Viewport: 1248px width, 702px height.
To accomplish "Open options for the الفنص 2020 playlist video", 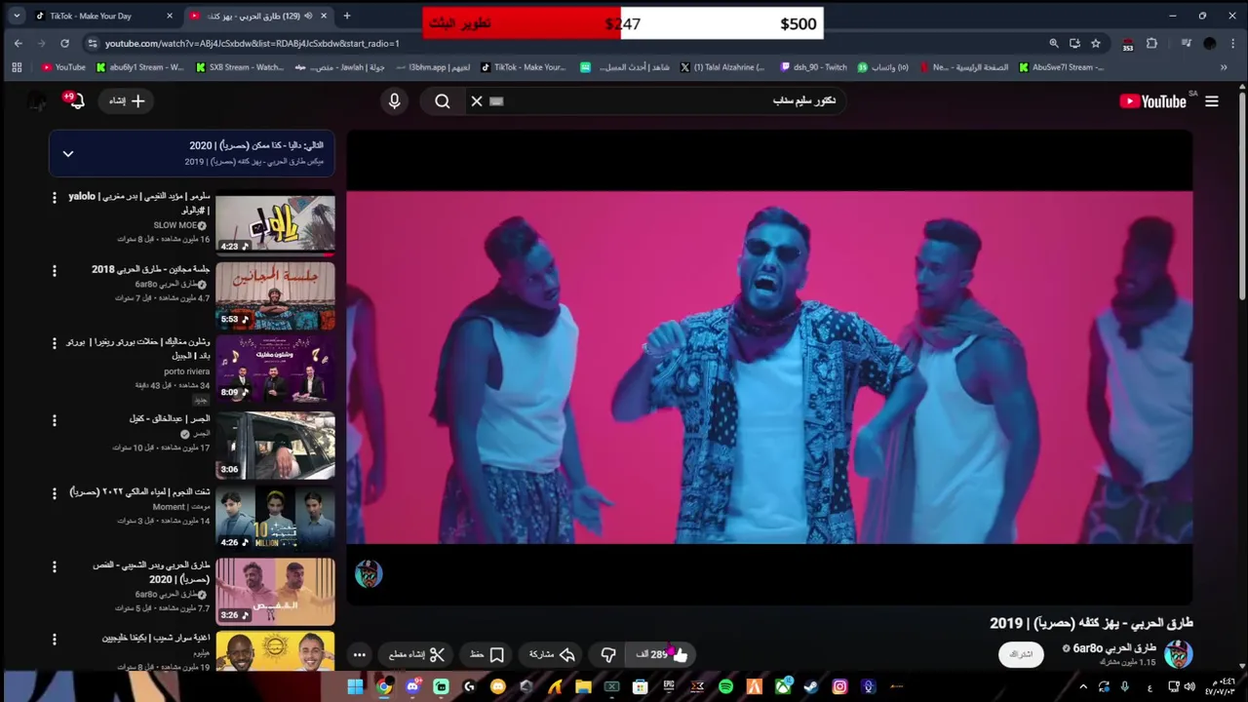I will [55, 566].
